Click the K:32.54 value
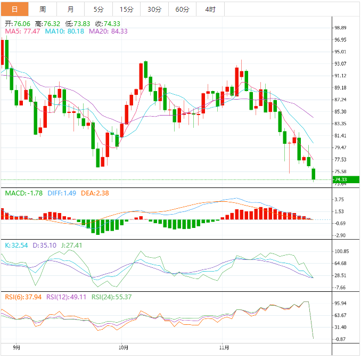Screen dimensions: 361x360 [x=17, y=246]
